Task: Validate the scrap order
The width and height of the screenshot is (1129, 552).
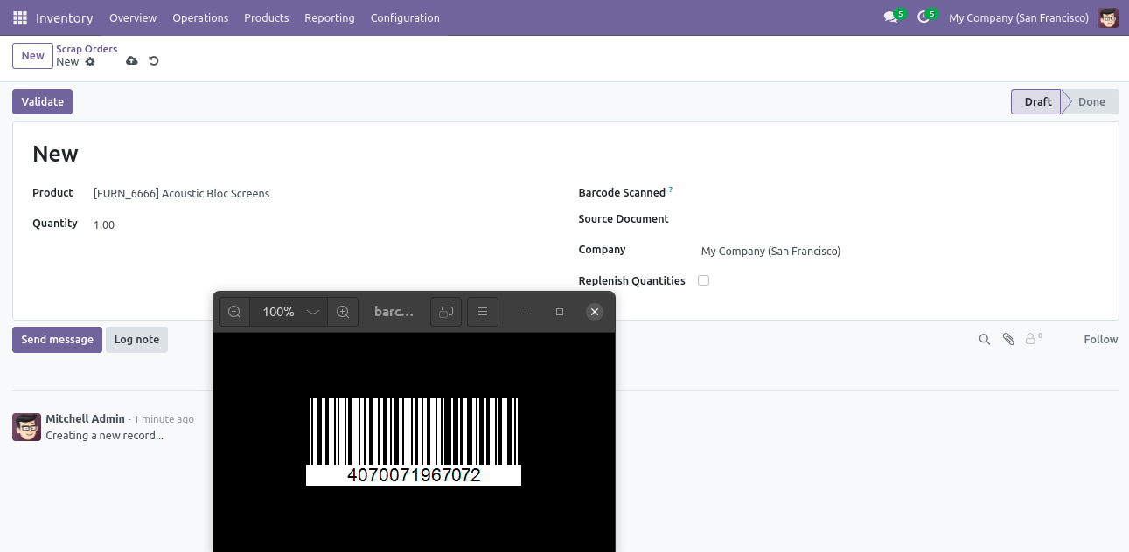Action: pos(42,101)
